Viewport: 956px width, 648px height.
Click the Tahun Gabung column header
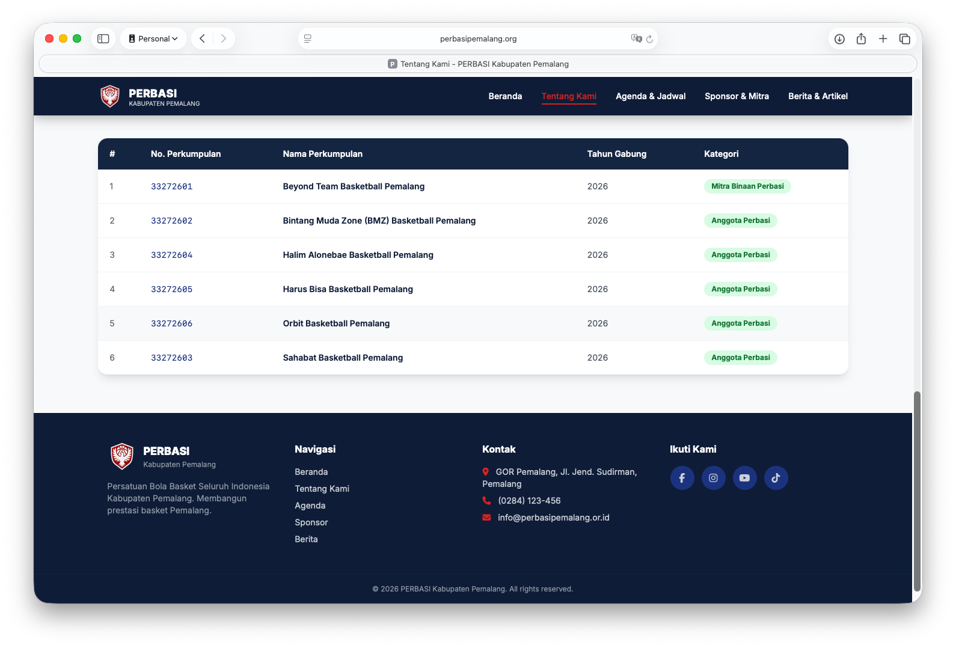(x=616, y=154)
